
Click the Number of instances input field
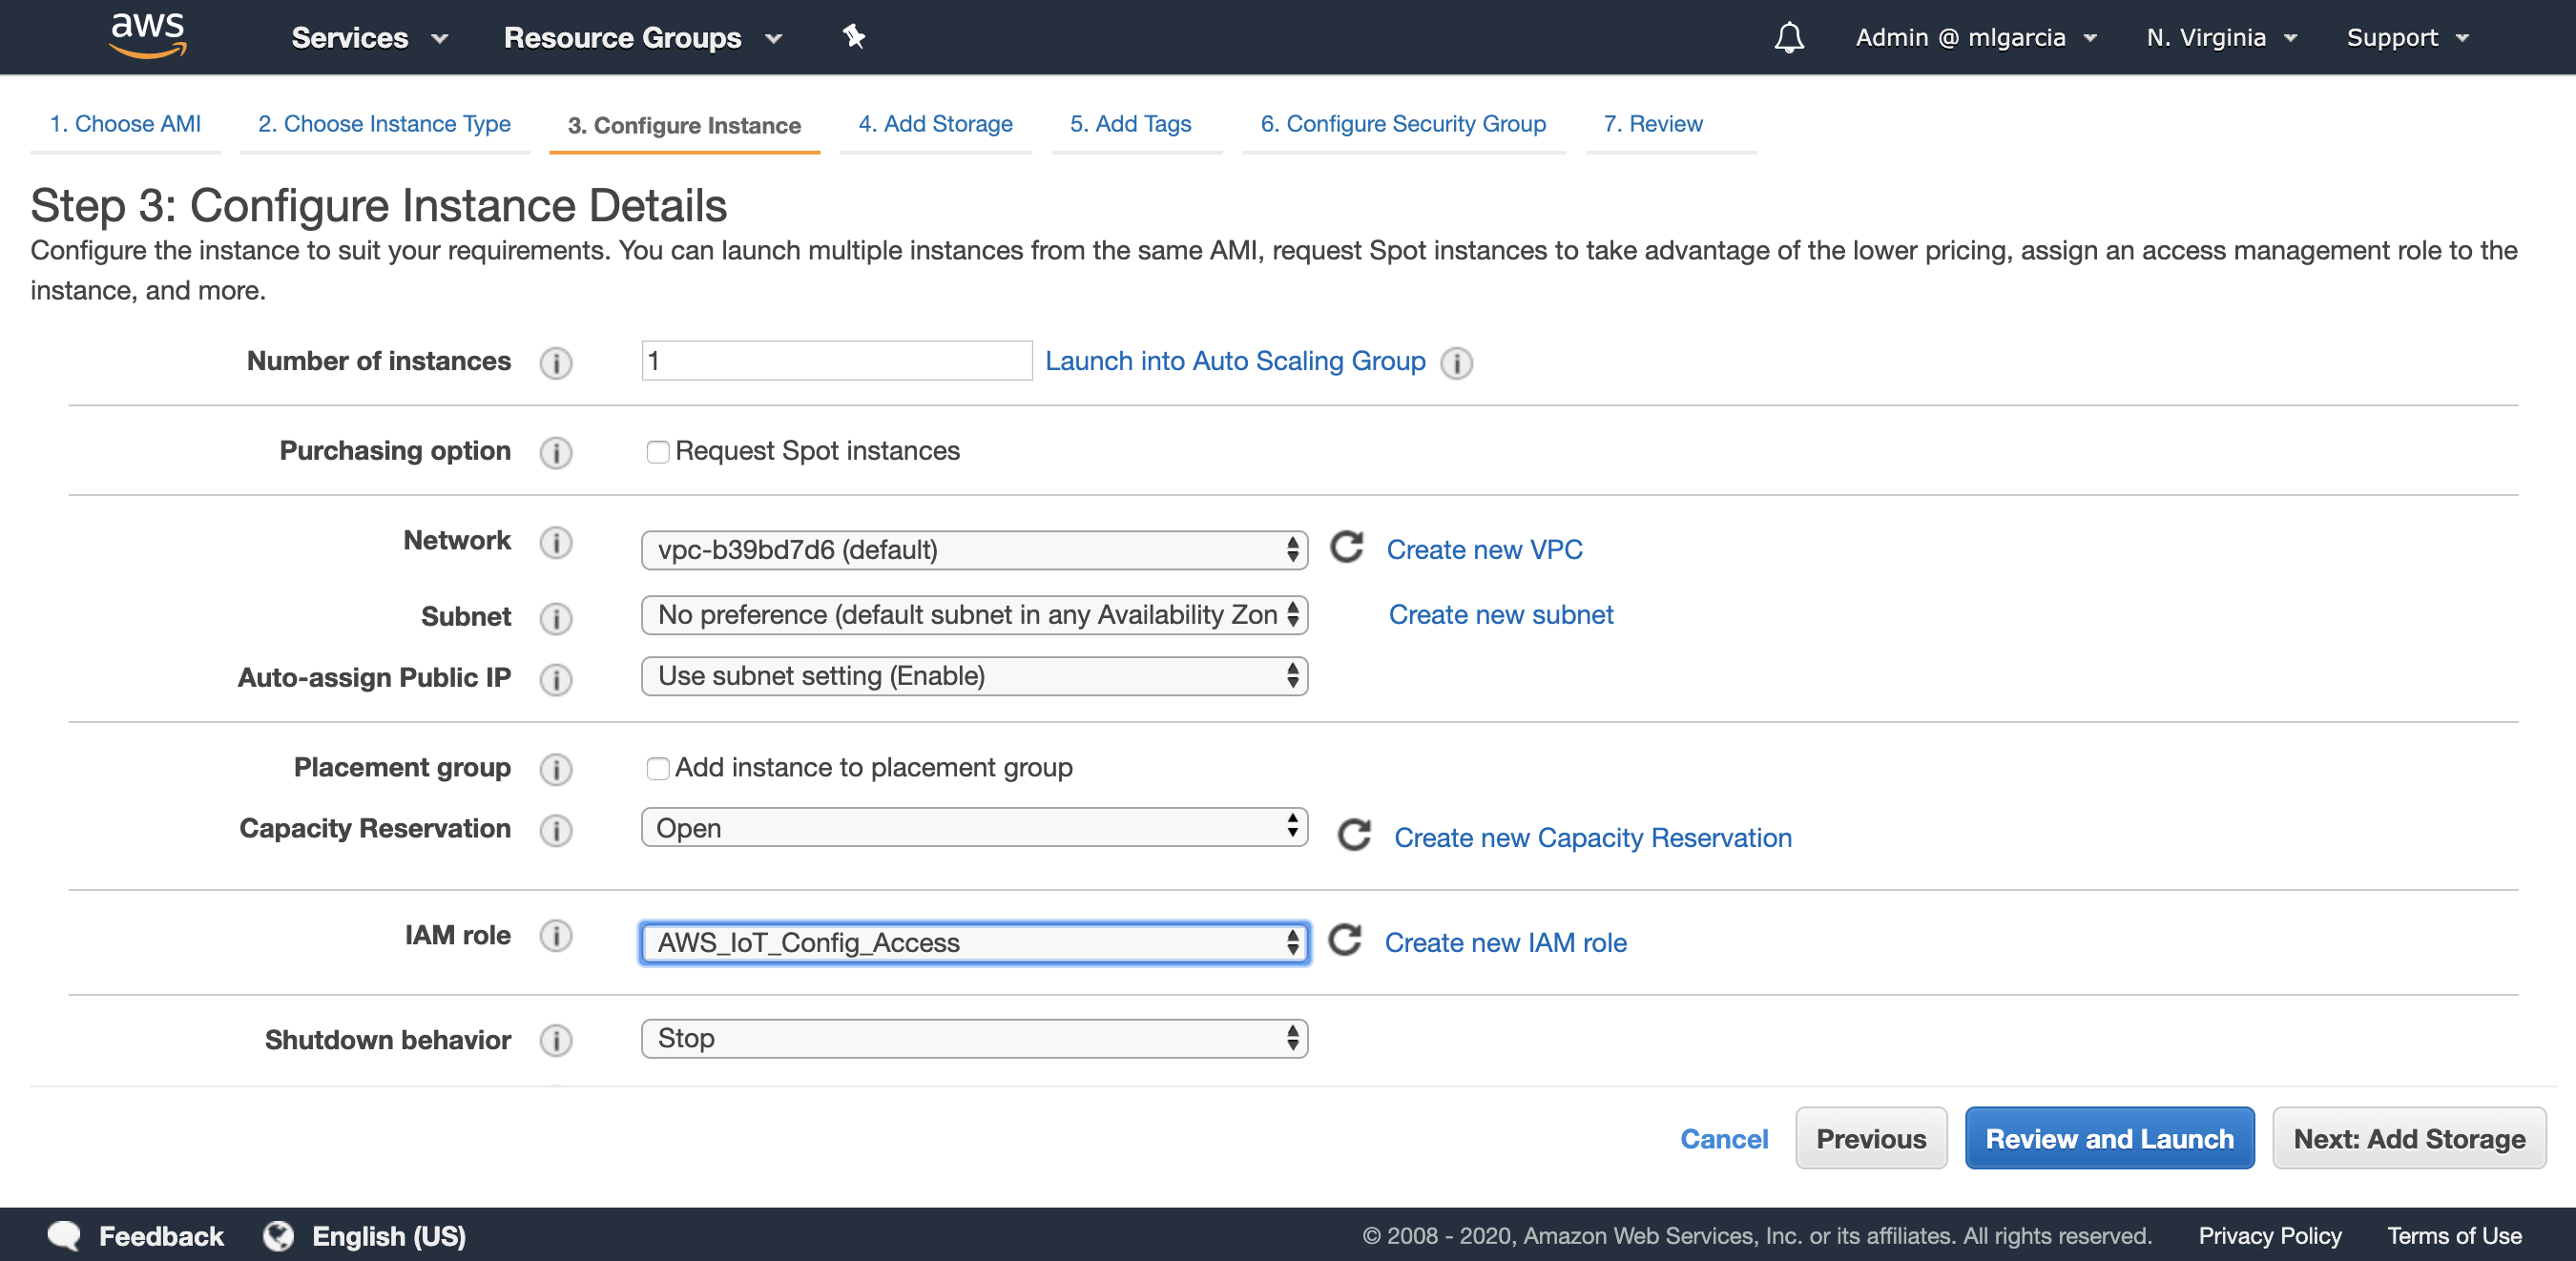tap(836, 361)
